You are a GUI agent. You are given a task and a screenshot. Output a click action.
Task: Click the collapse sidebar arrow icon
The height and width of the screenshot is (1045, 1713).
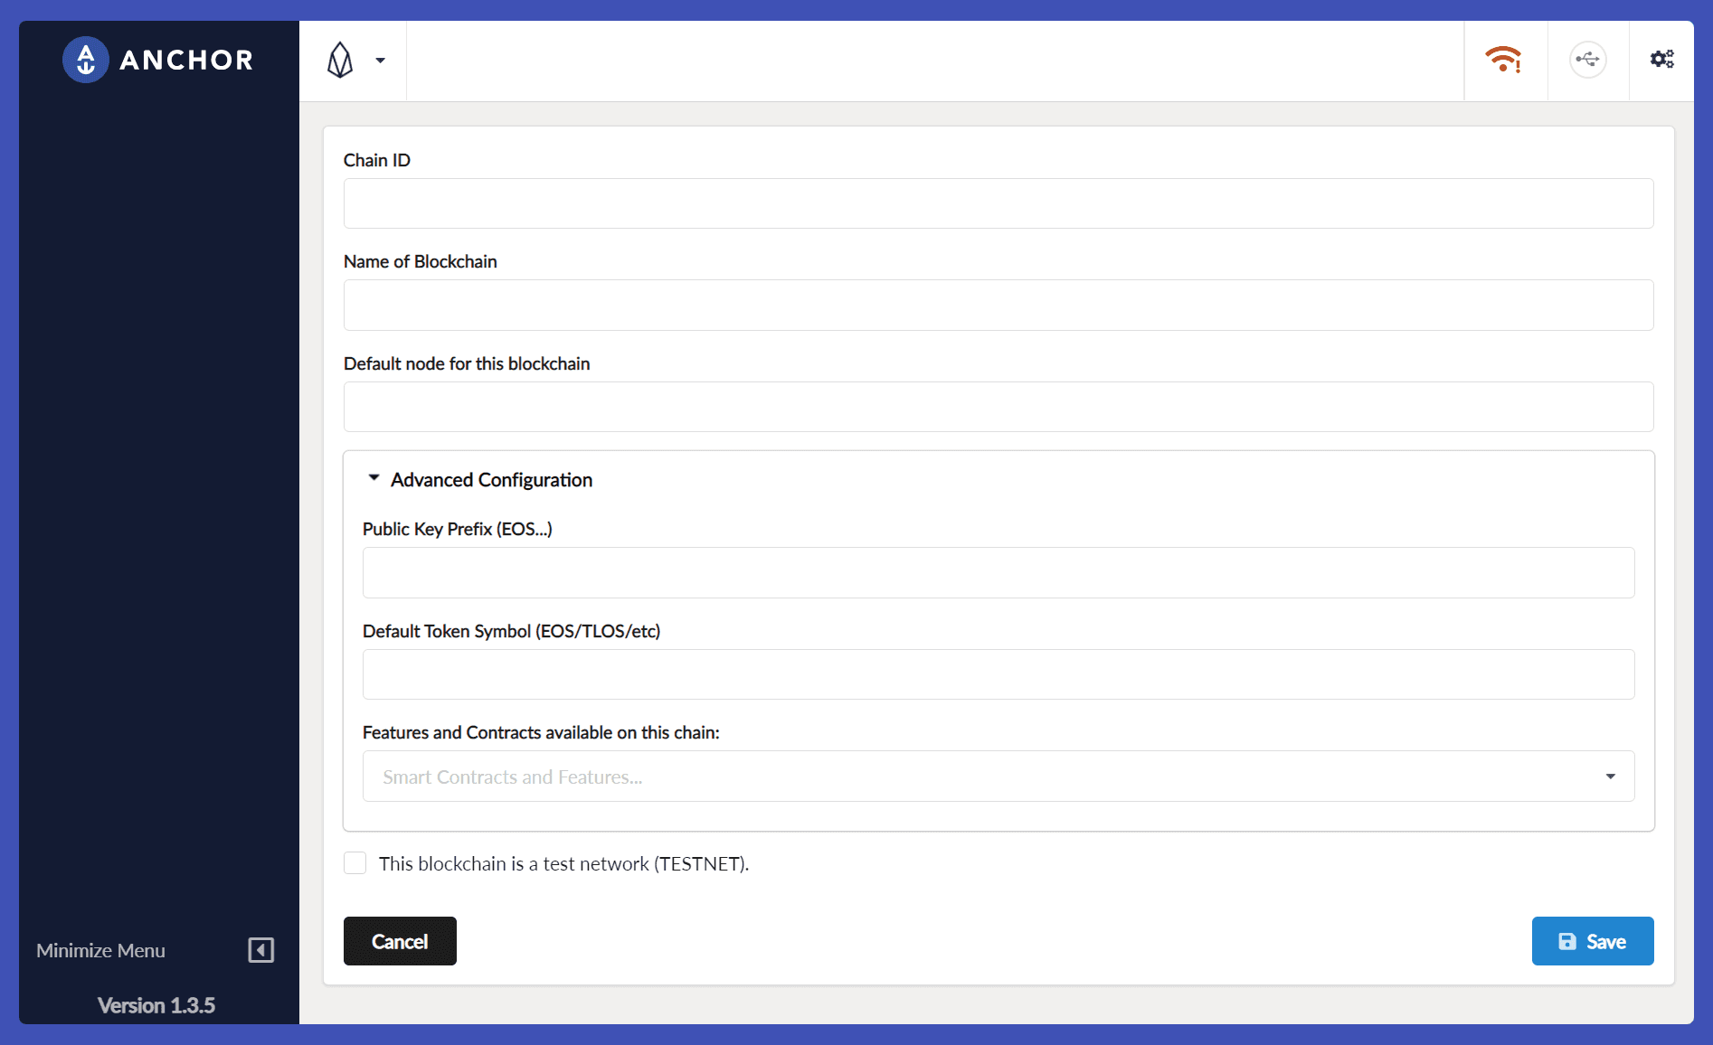coord(261,950)
